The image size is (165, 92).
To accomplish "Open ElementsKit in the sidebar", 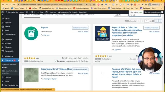I will click(x=9, y=51).
